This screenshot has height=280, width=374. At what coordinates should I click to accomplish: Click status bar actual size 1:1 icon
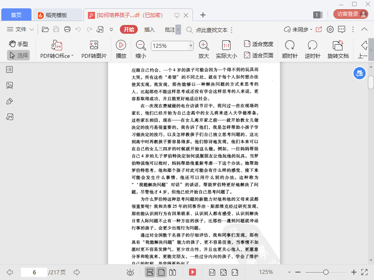tap(212, 272)
